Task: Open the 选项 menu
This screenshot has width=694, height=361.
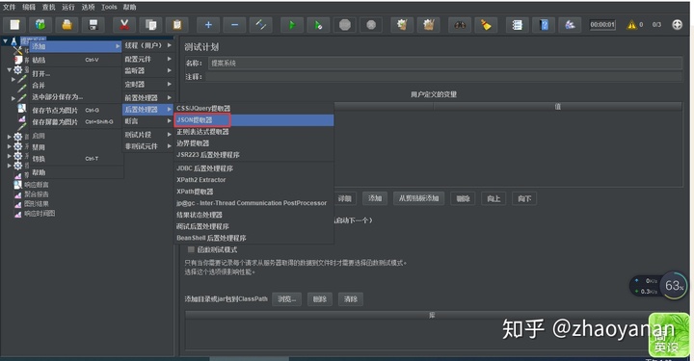Action: [x=88, y=7]
